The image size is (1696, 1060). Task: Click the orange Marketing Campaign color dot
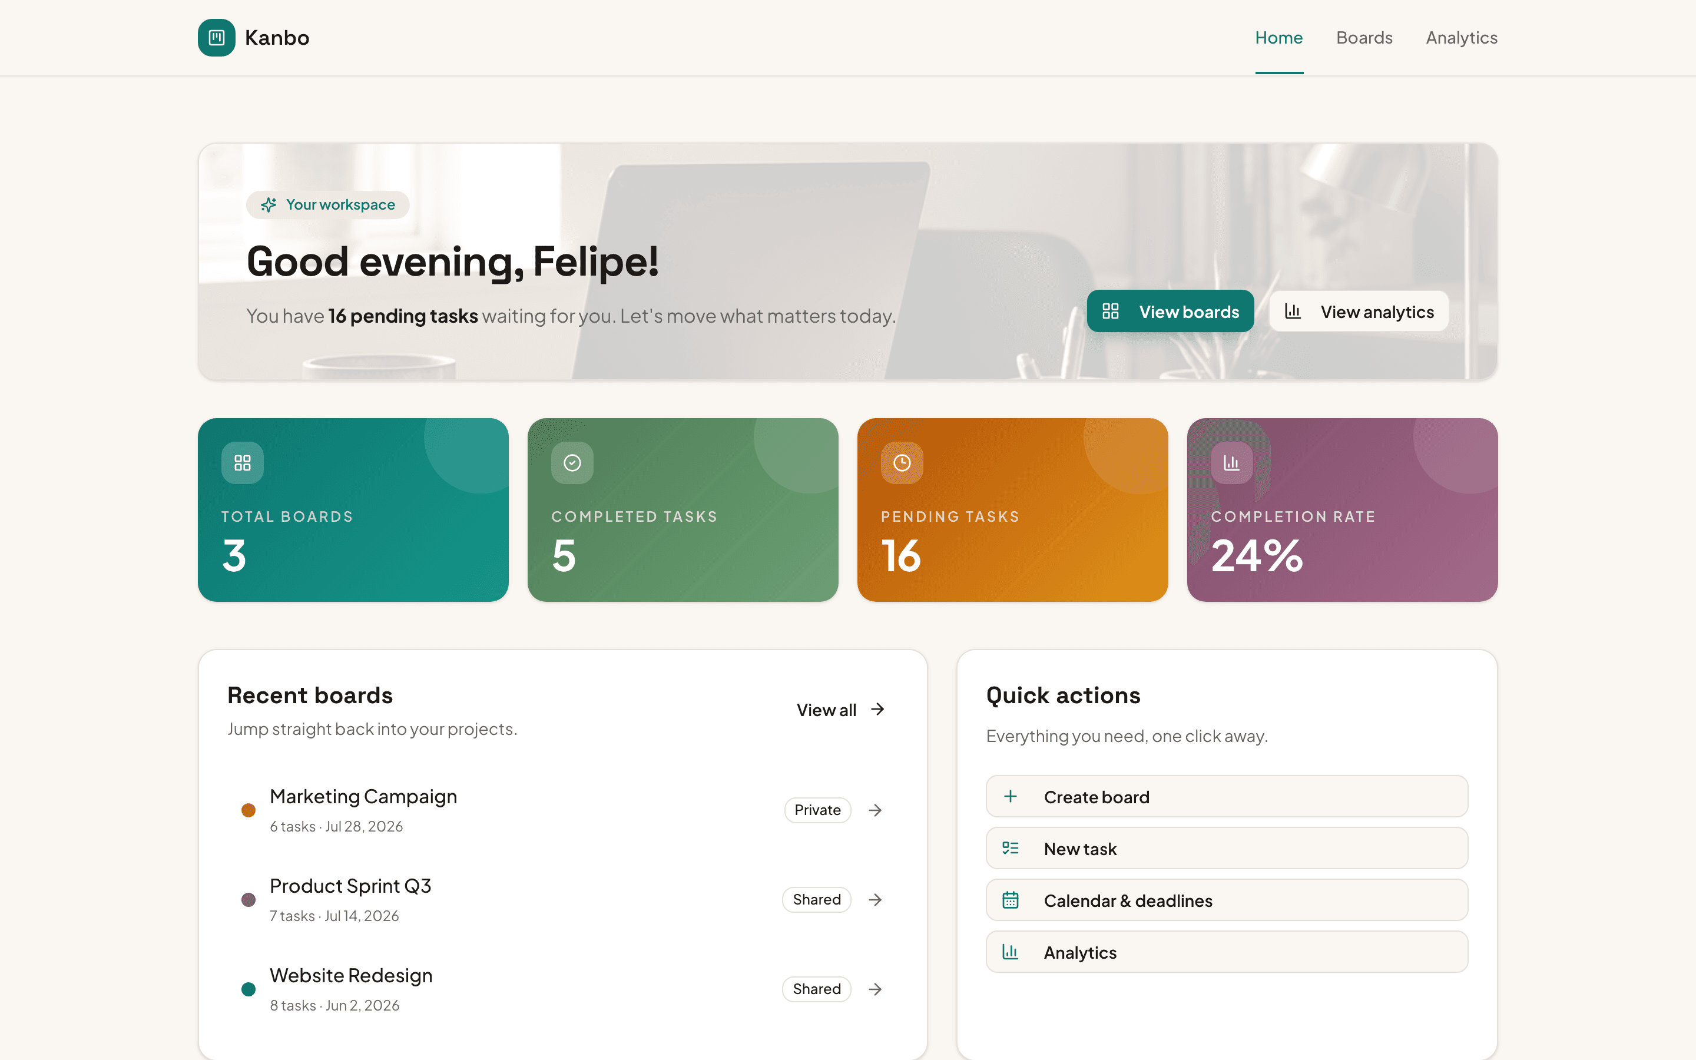pos(248,810)
